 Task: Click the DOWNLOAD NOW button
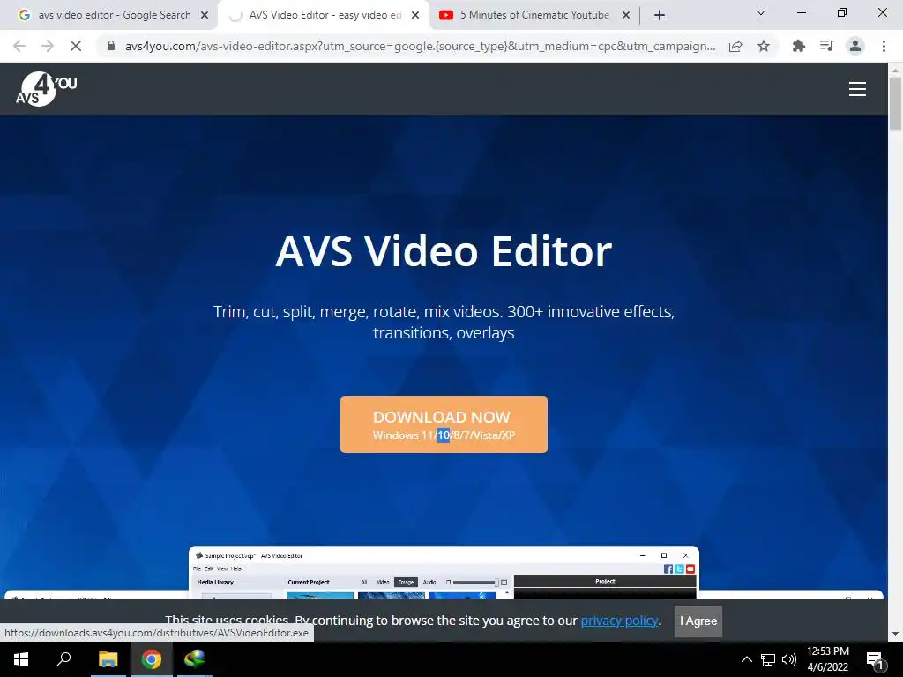[444, 424]
